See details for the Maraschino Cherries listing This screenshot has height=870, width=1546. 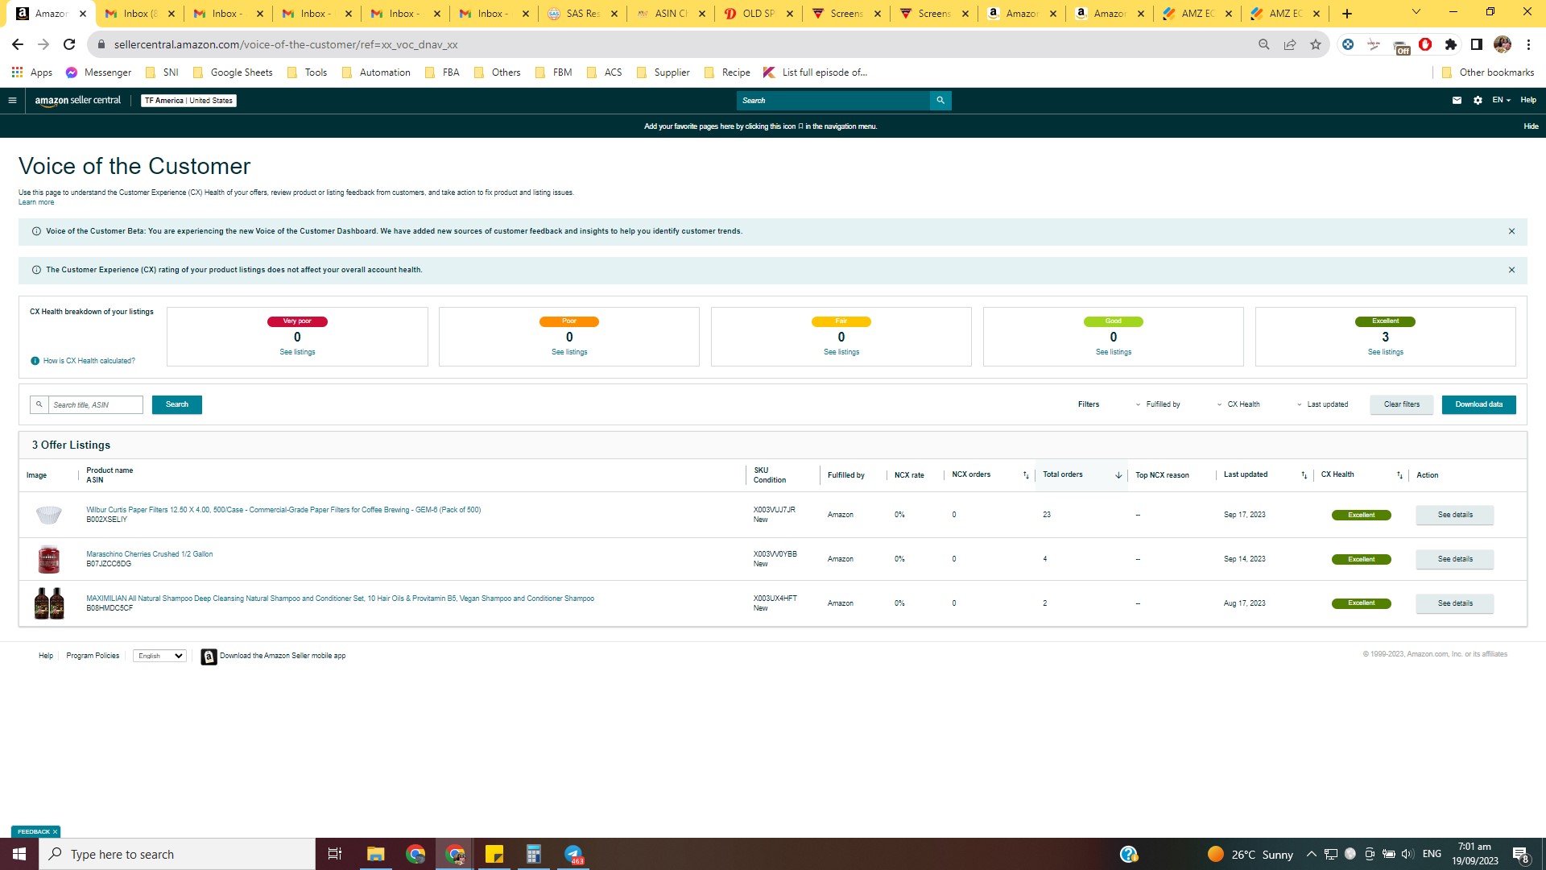[1455, 559]
